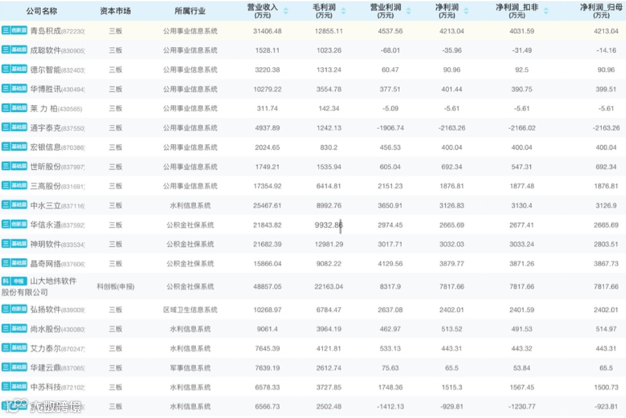626x418 pixels.
Task: Select 水利信息系统 in the 中水三立 row
Action: pos(190,206)
